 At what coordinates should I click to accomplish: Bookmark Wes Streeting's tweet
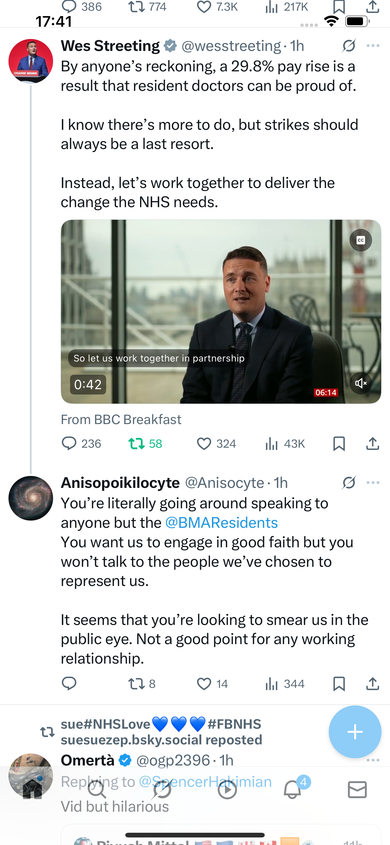[339, 444]
